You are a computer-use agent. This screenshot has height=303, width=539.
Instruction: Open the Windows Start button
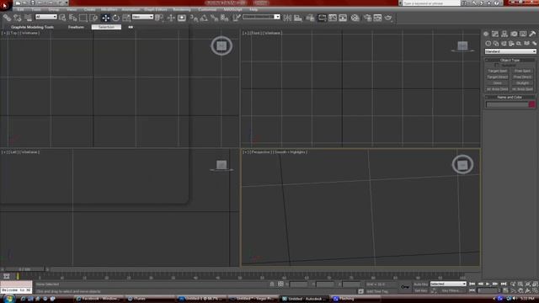click(8, 299)
